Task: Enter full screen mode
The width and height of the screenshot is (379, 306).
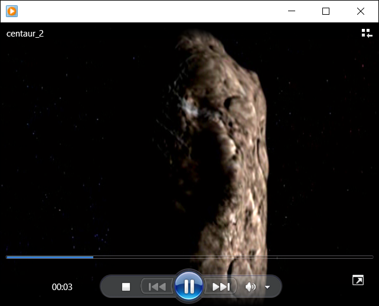Action: coord(358,280)
